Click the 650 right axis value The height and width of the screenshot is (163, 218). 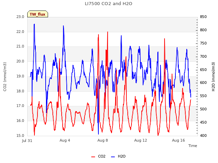click(203, 70)
